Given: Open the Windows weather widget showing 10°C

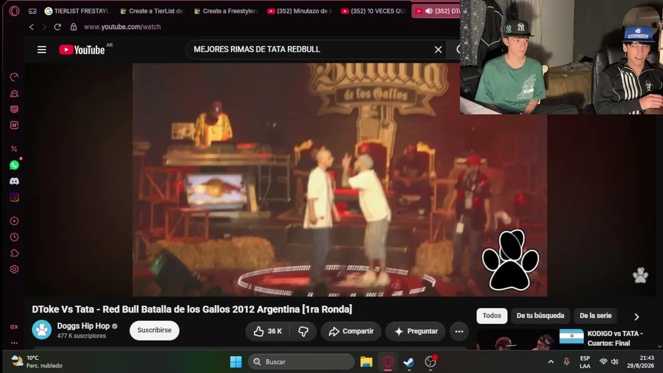Looking at the screenshot, I should pos(37,362).
